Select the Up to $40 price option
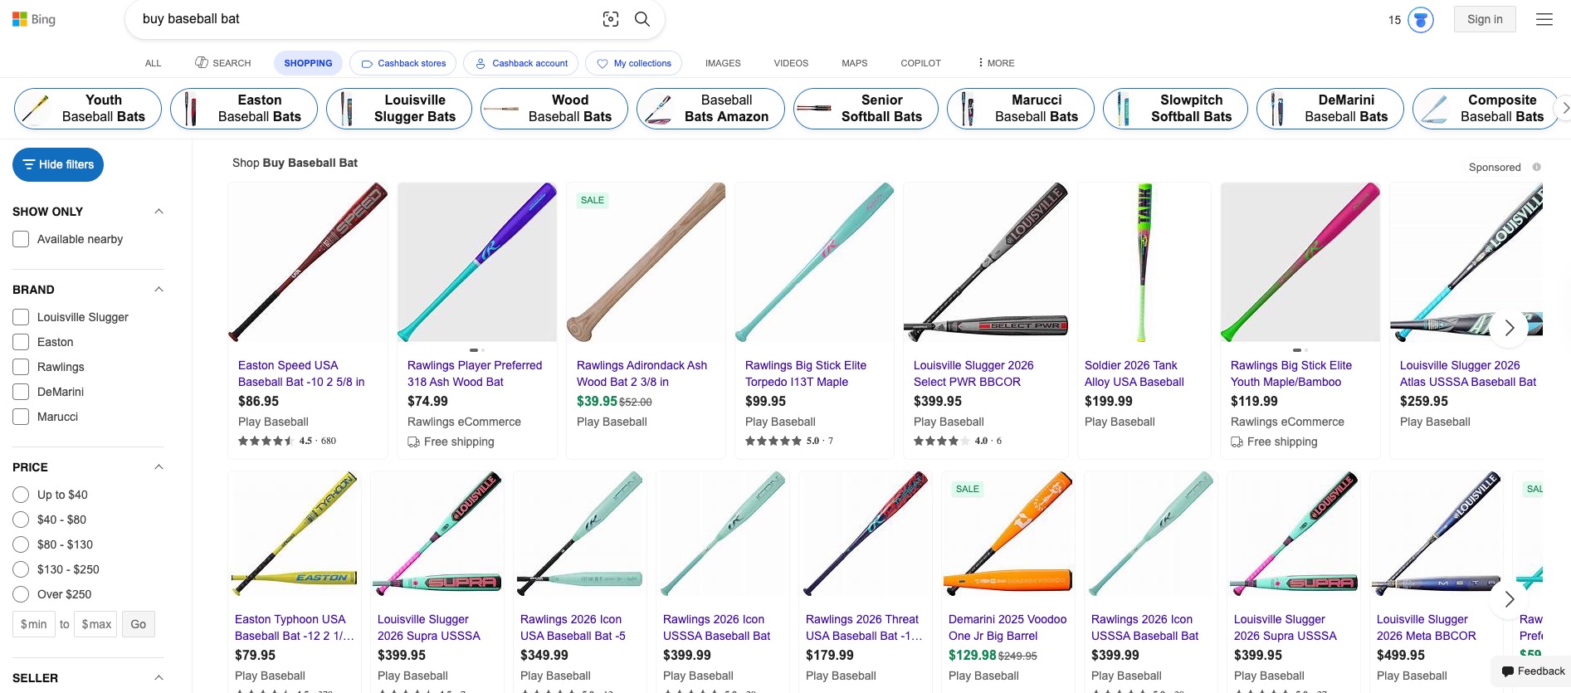This screenshot has width=1571, height=693. [x=22, y=495]
